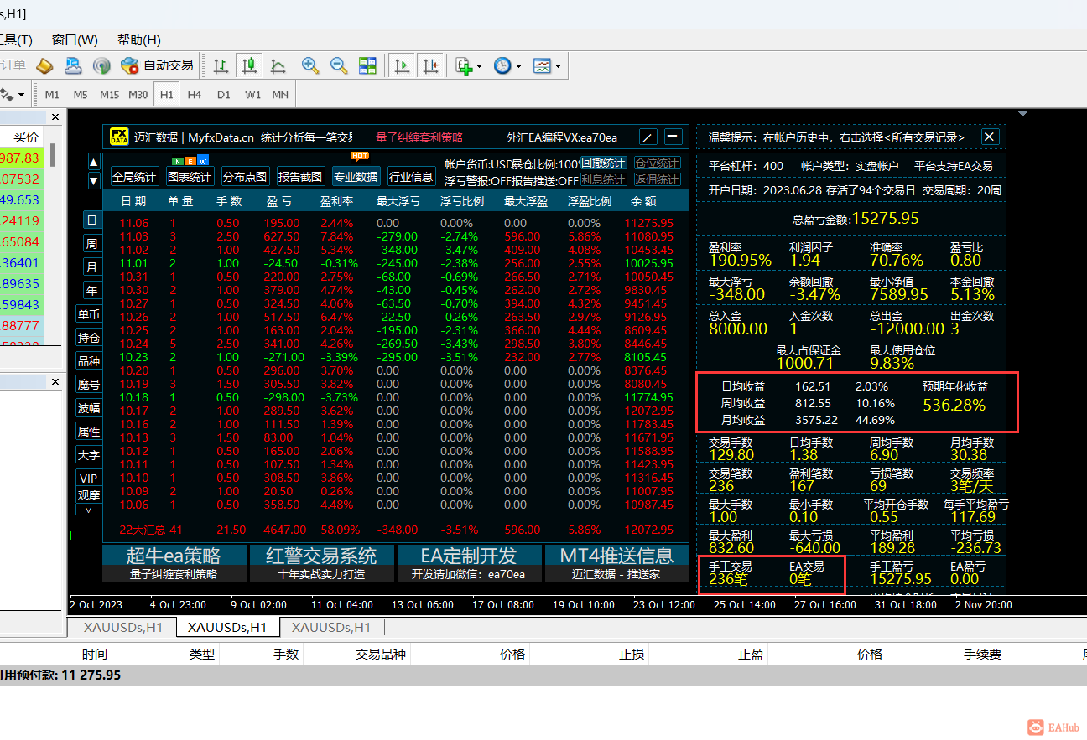Switch chart to bar chart mode
1087x740 pixels.
(221, 65)
